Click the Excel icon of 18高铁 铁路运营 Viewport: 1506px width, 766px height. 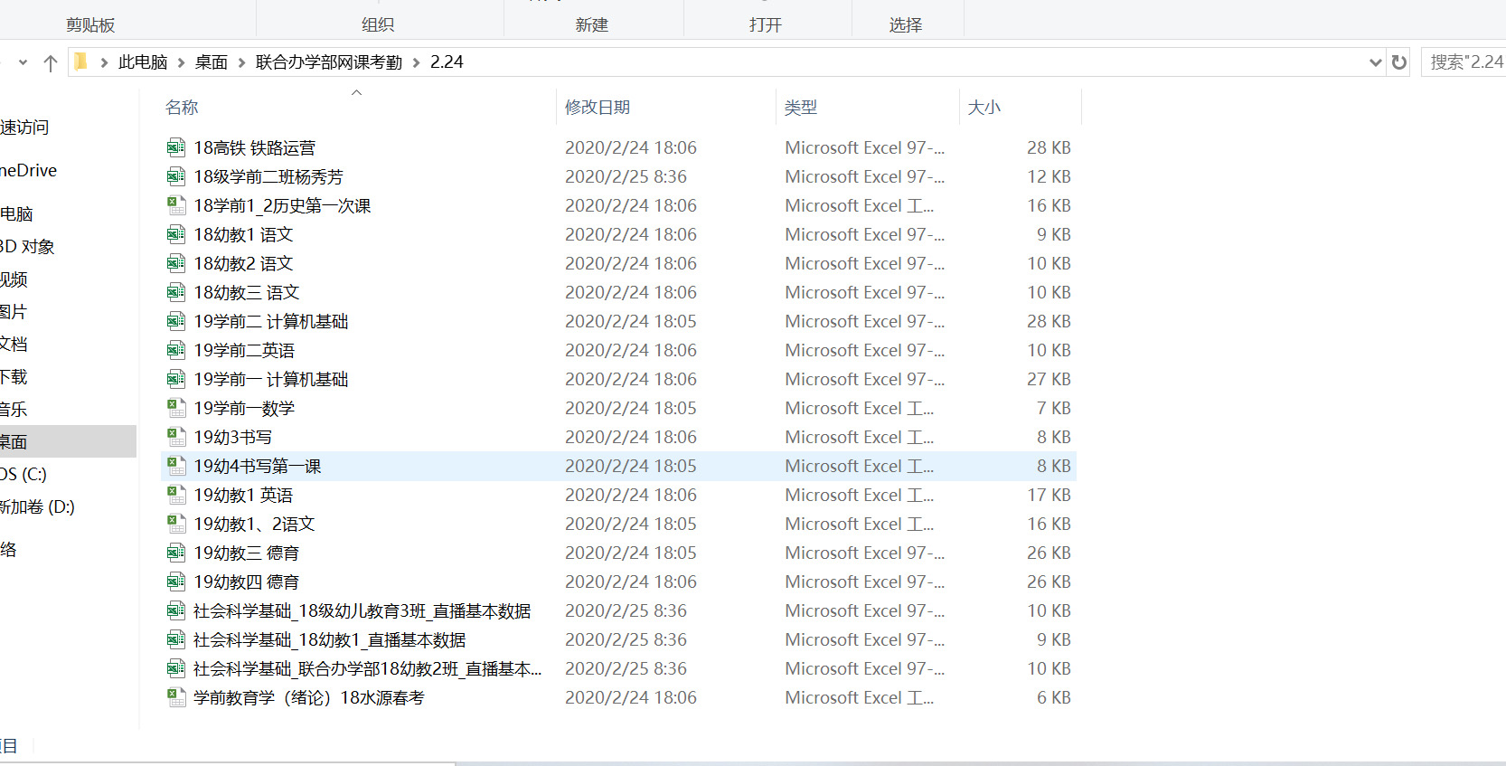176,147
